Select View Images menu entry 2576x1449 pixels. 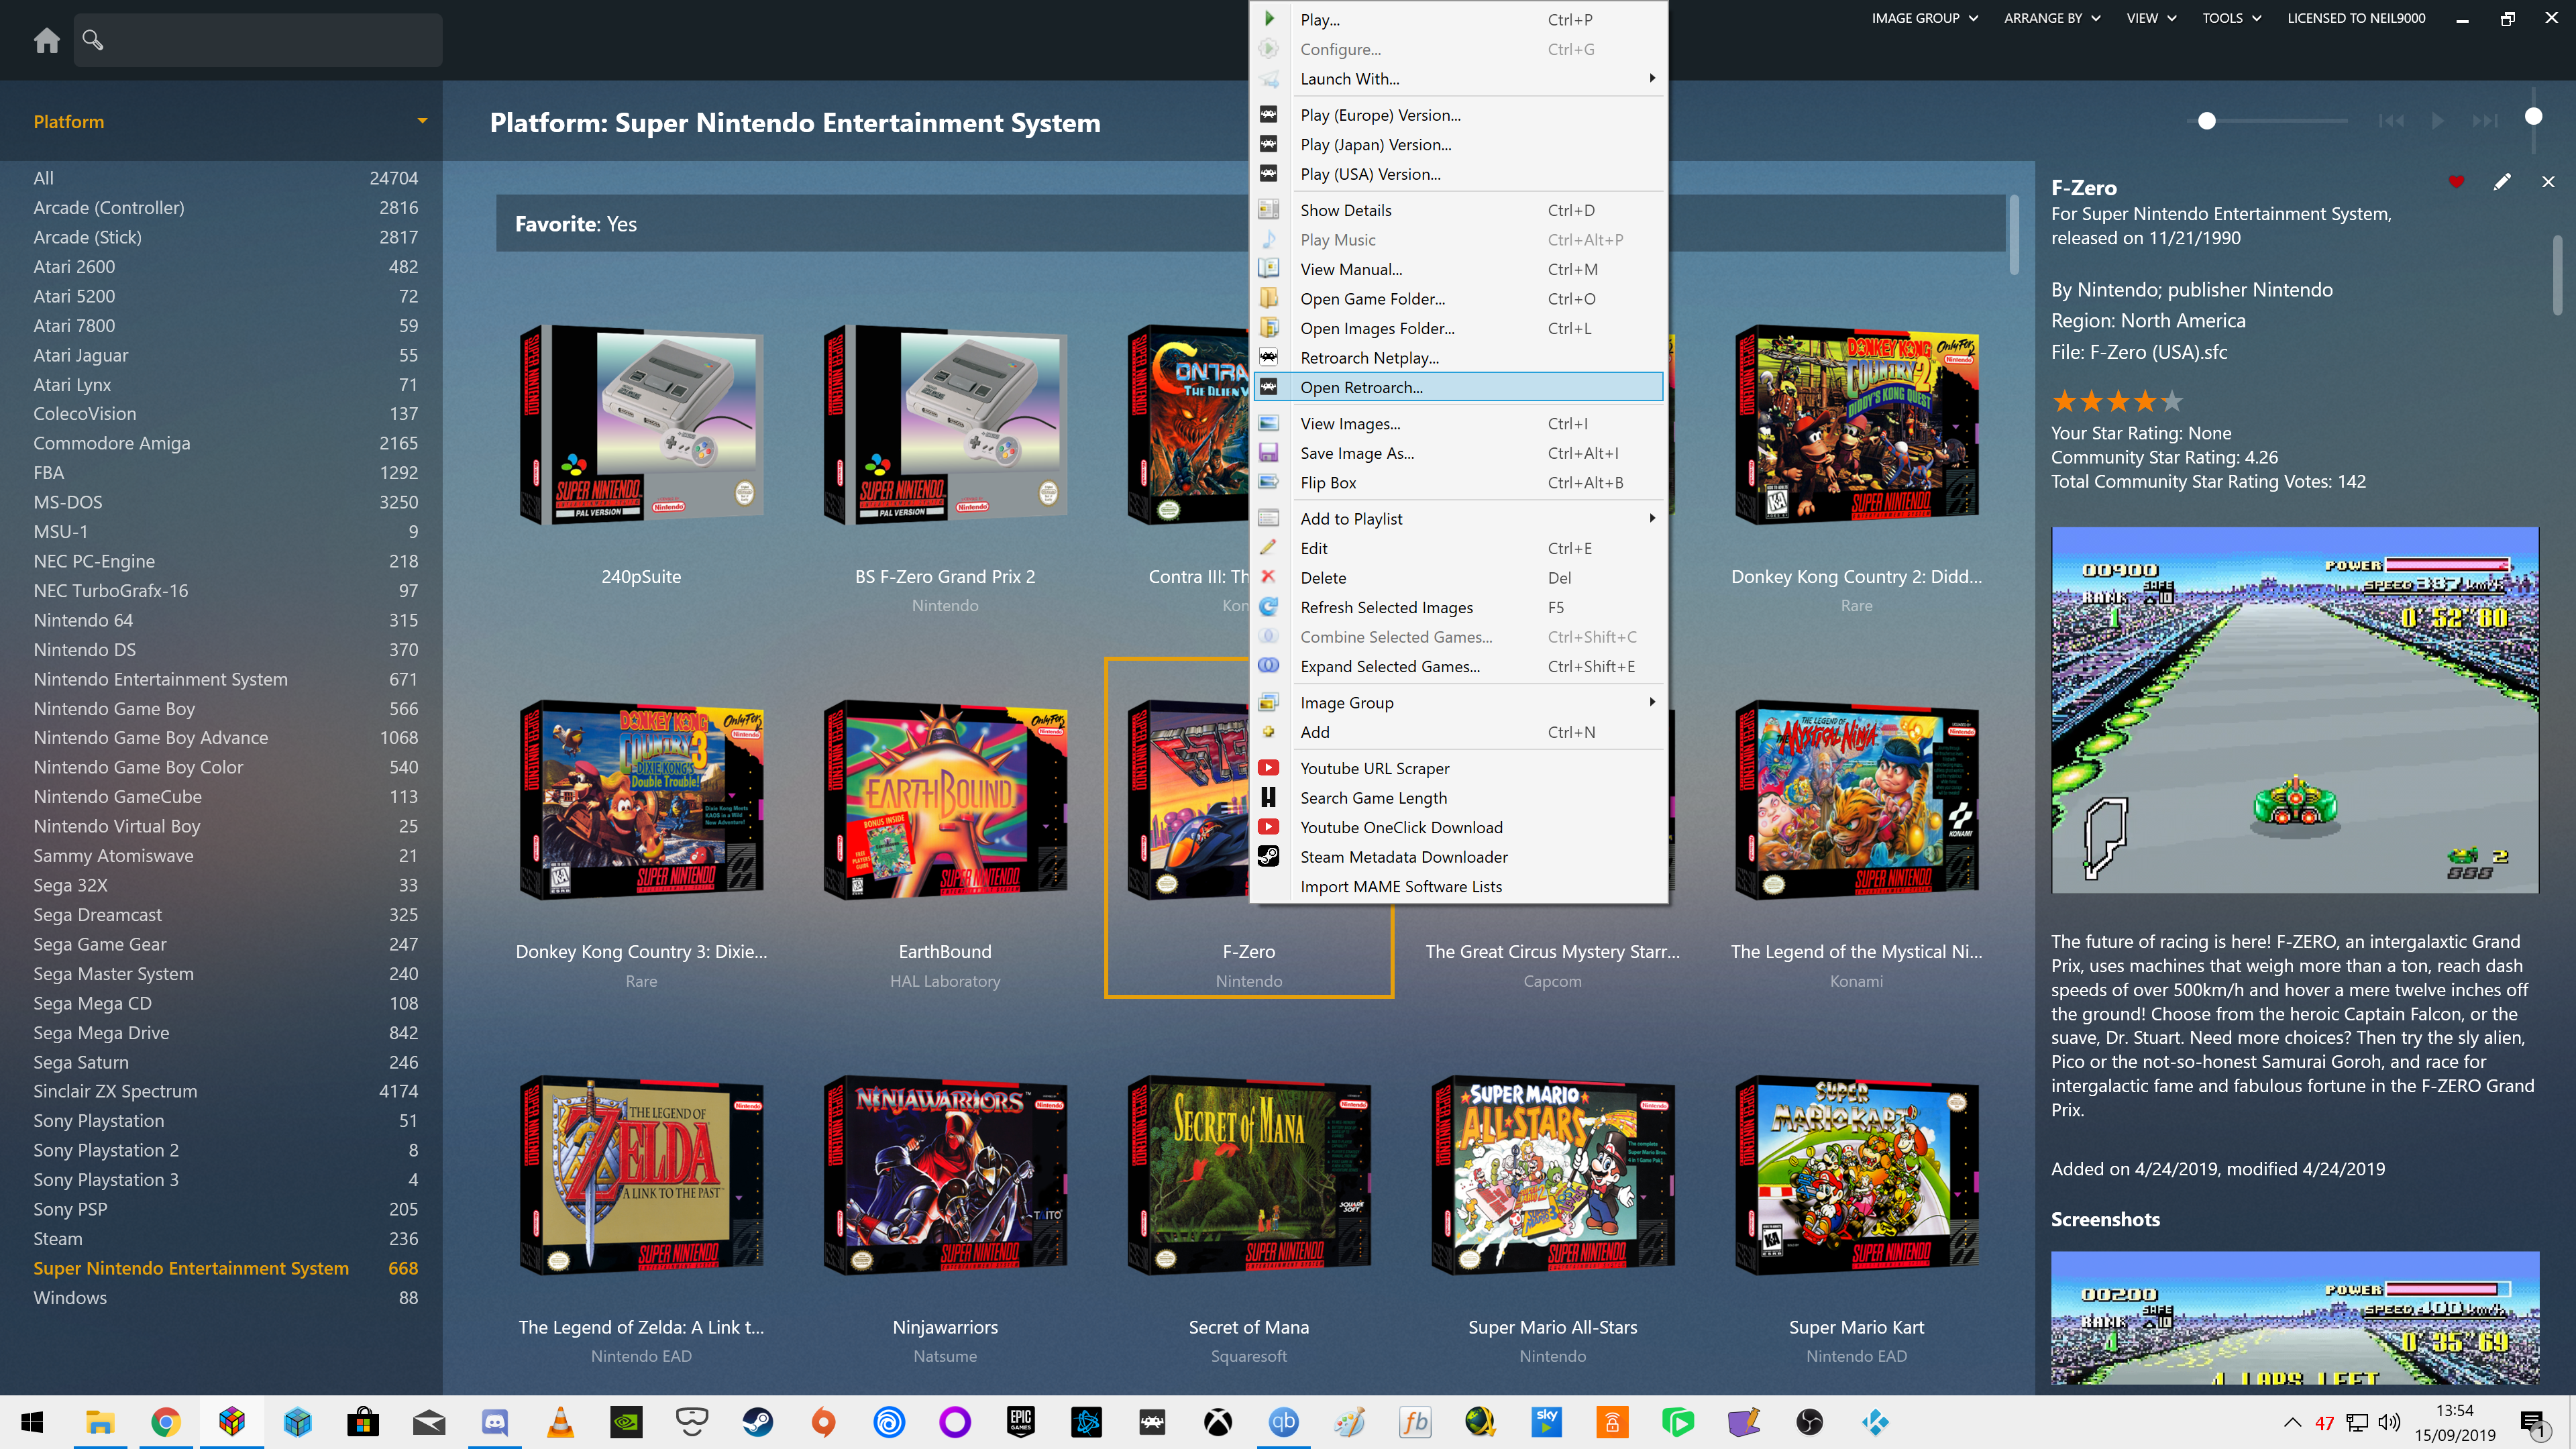[1458, 423]
